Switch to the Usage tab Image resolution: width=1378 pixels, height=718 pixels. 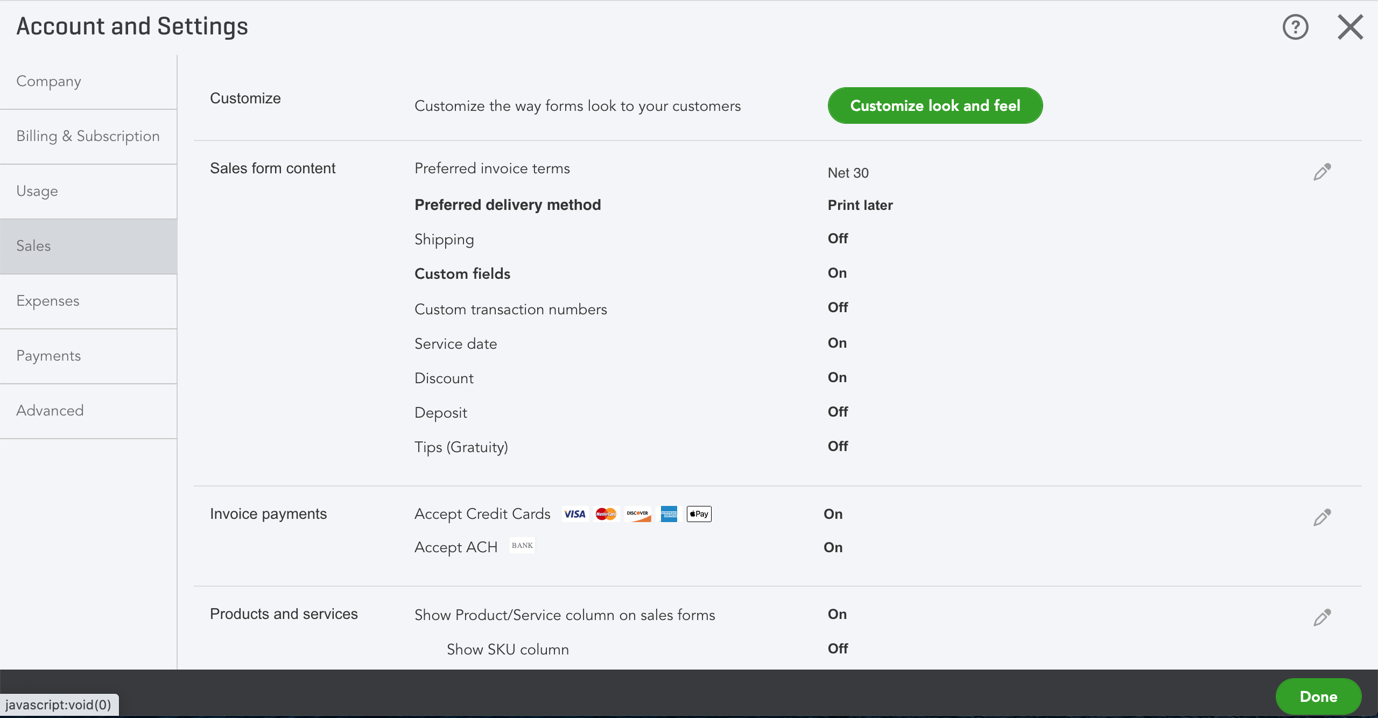(88, 191)
